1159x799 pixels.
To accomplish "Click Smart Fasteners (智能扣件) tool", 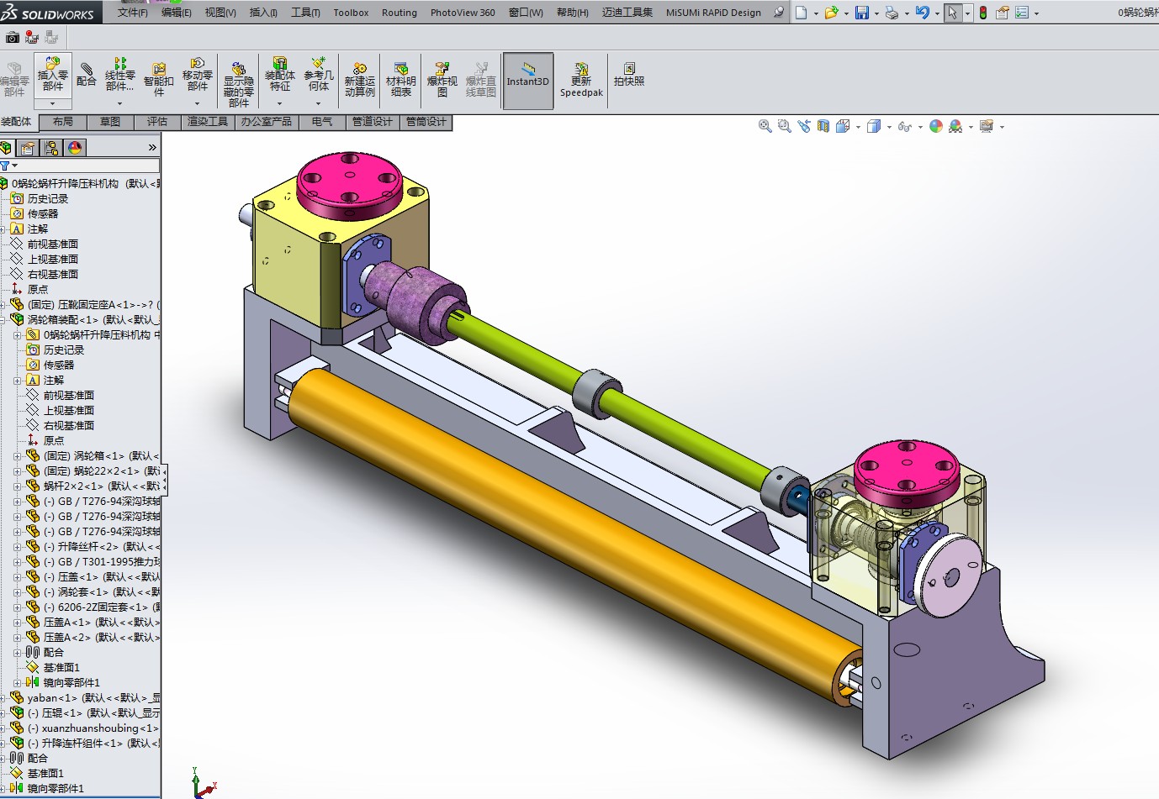I will [x=158, y=79].
